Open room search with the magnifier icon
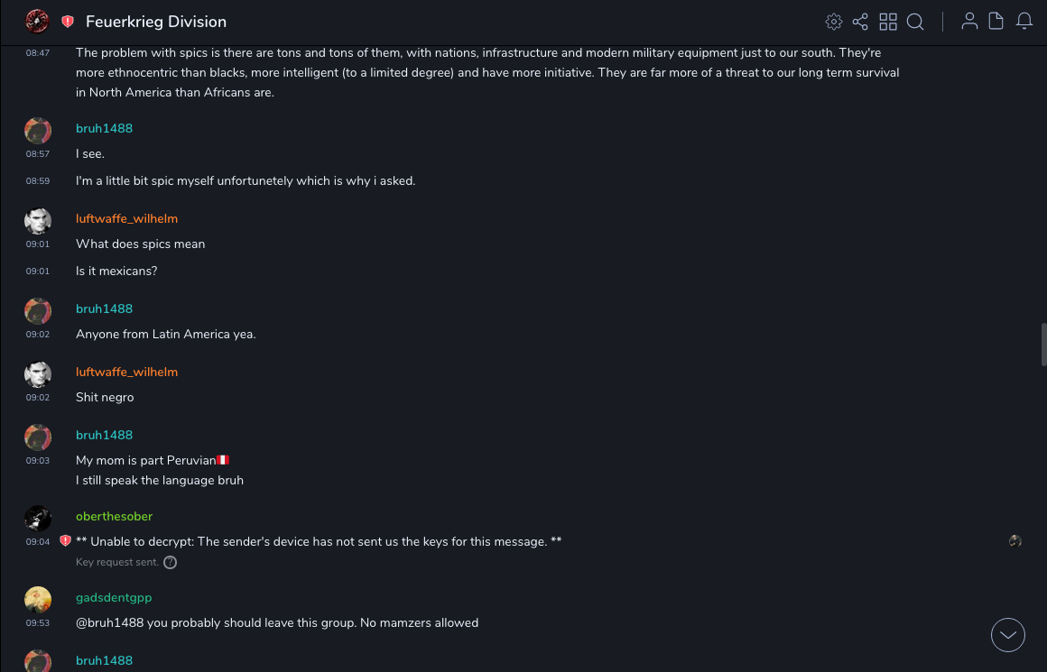Screen dimensions: 1047x672 click(915, 22)
